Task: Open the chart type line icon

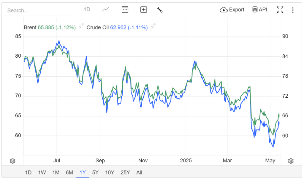Action: click(x=105, y=9)
